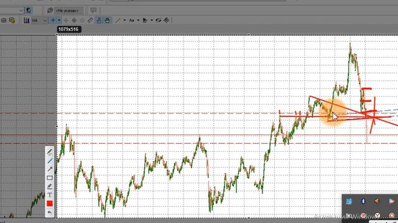Click the top-center selection resize handle
Image resolution: width=398 pixels, height=223 pixels.
(x=249, y=35)
